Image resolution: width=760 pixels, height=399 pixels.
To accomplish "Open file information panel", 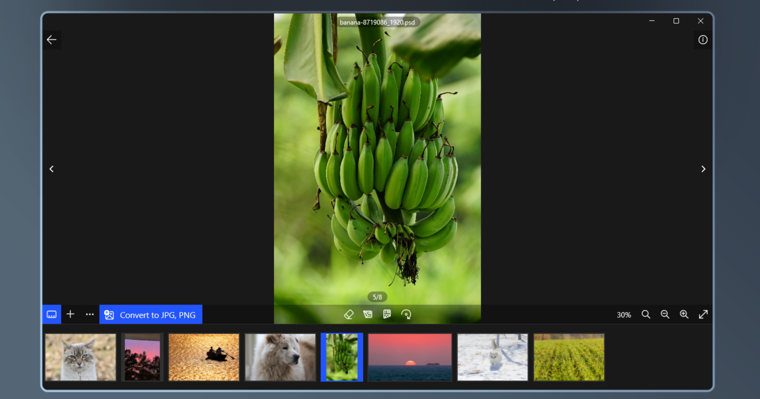I will (x=703, y=39).
